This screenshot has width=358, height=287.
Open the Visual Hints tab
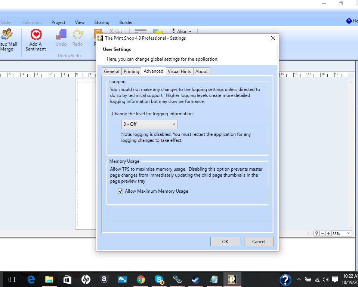click(179, 71)
